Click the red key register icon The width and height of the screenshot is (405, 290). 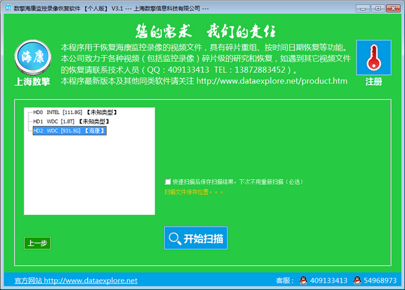tap(373, 57)
